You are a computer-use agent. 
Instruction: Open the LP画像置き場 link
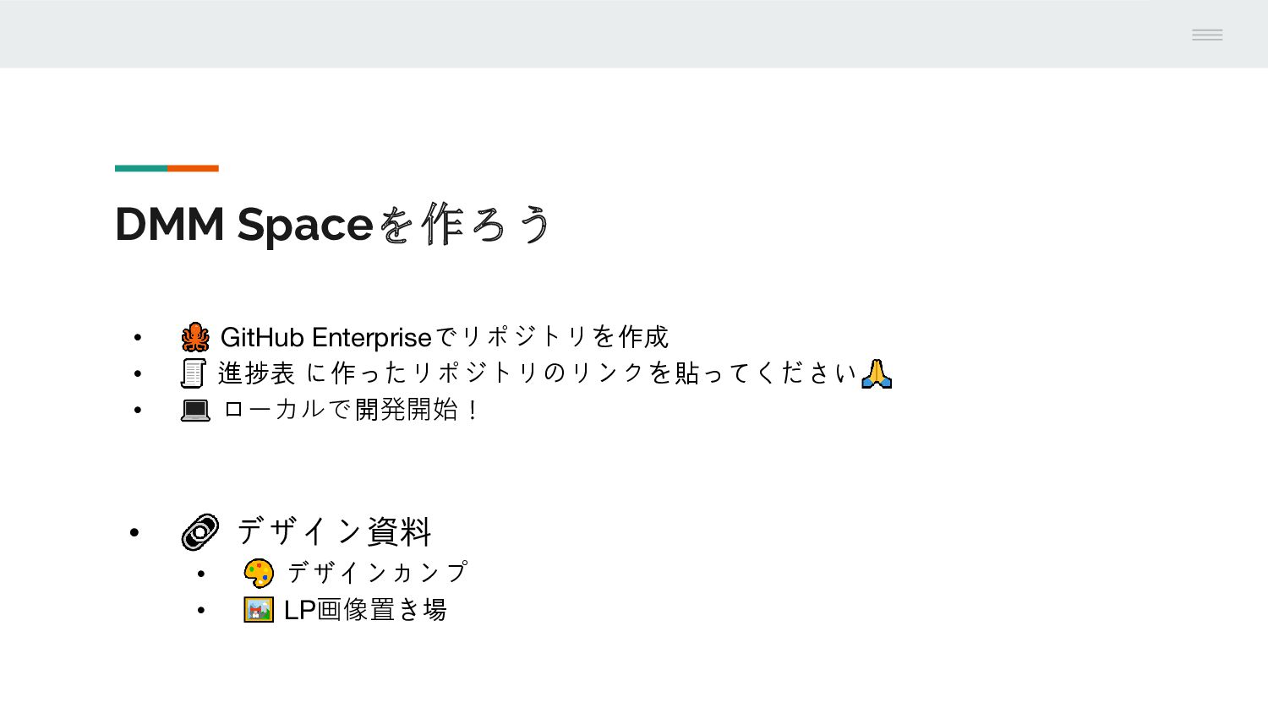(365, 609)
